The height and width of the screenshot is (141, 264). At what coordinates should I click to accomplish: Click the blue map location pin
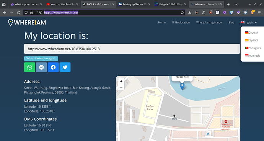(182, 86)
